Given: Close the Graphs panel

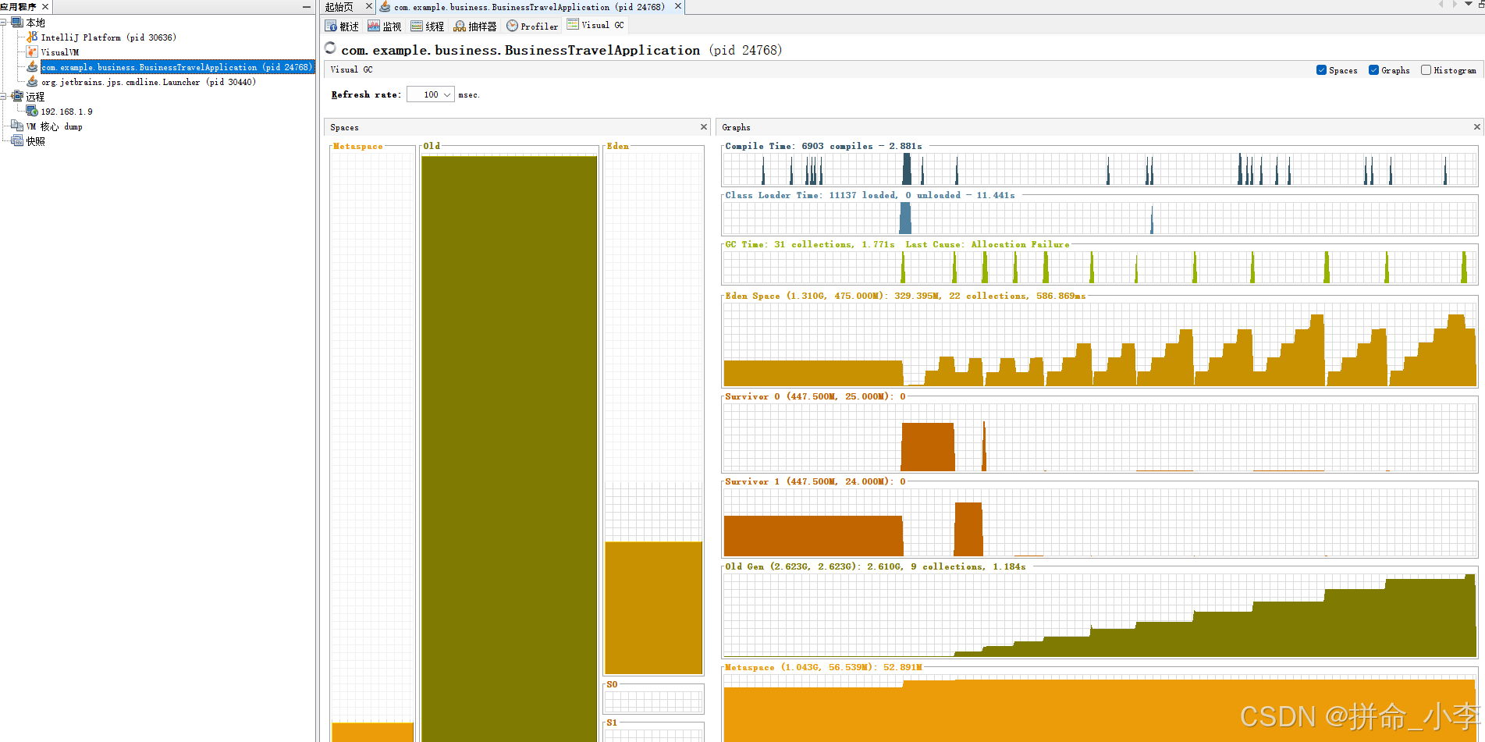Looking at the screenshot, I should pyautogui.click(x=1476, y=126).
